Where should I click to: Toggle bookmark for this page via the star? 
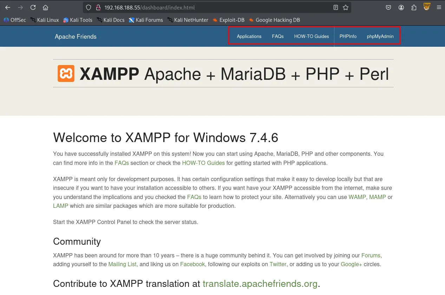346,7
